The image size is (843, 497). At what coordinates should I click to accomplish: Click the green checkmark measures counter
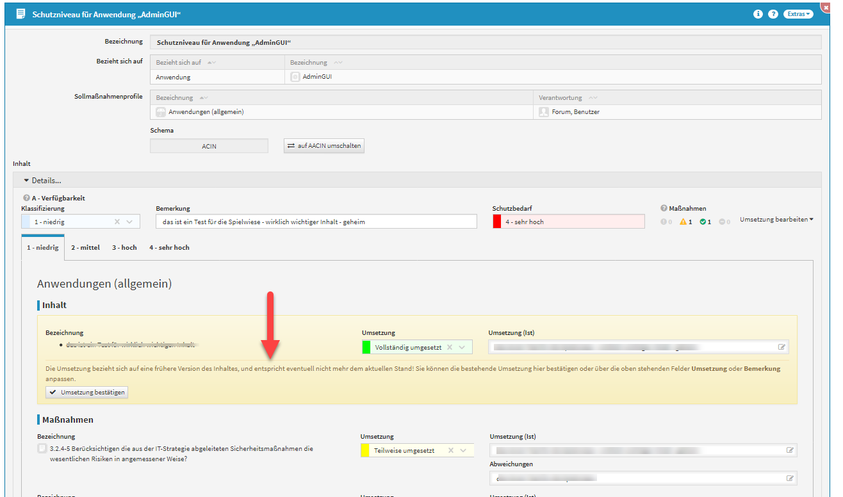click(x=706, y=222)
